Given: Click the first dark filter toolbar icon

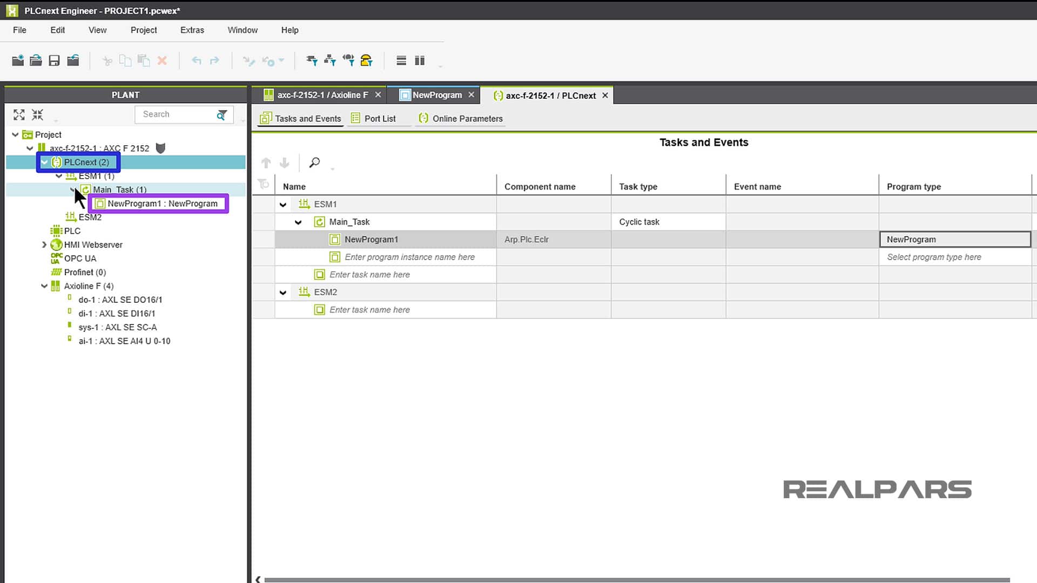Looking at the screenshot, I should pyautogui.click(x=312, y=60).
